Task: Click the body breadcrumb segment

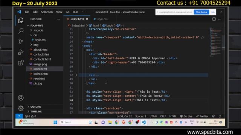Action: click(x=108, y=25)
